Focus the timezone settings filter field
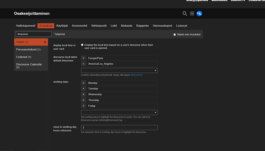 click(34, 34)
